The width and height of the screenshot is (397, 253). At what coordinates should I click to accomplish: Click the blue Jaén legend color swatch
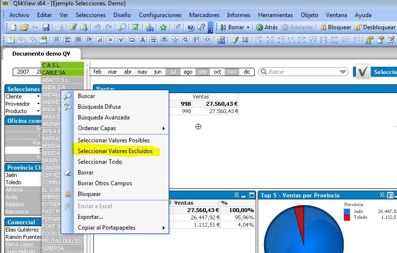point(347,212)
